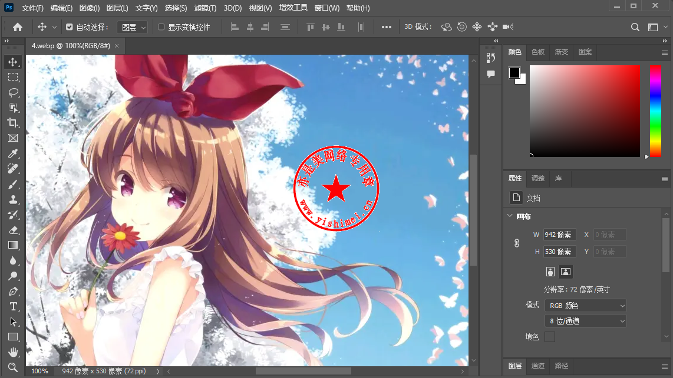Click the status bar arrow after document size
The width and height of the screenshot is (673, 378).
pos(157,371)
